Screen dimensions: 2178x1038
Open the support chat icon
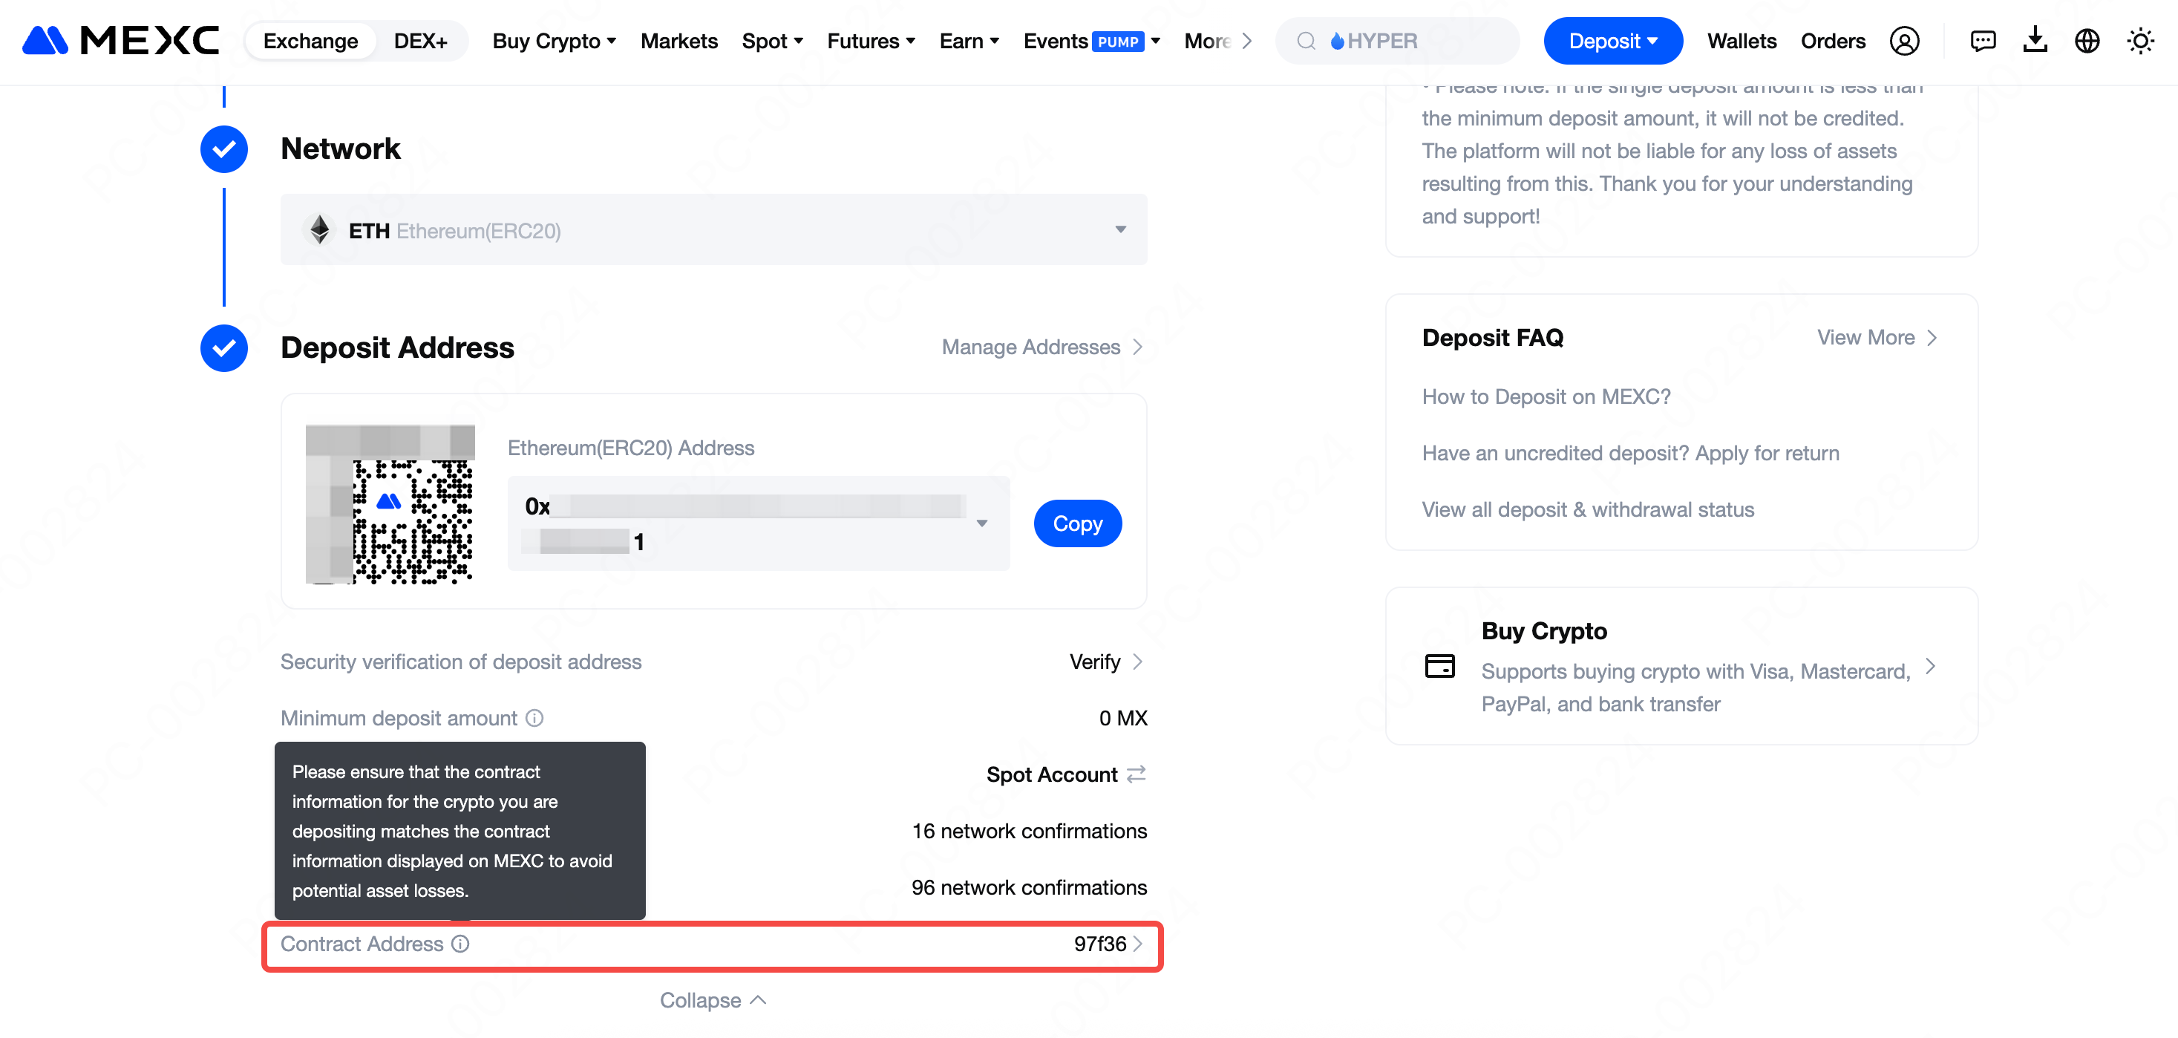click(x=1982, y=41)
